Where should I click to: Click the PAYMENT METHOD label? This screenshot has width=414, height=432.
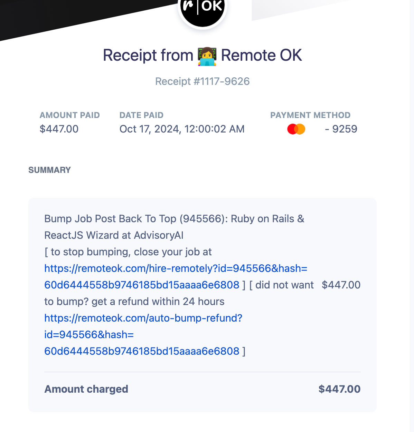(310, 115)
